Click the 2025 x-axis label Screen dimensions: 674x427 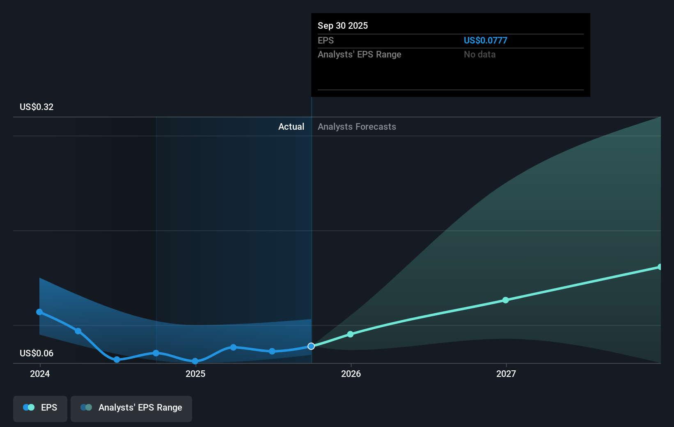click(195, 374)
